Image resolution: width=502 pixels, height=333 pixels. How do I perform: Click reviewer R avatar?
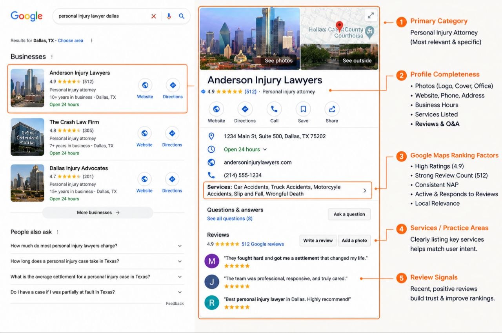[x=212, y=302]
